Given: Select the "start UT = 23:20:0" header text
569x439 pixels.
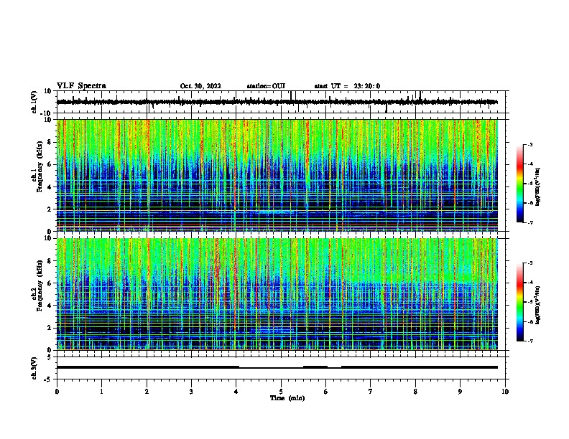Looking at the screenshot, I should [x=347, y=86].
